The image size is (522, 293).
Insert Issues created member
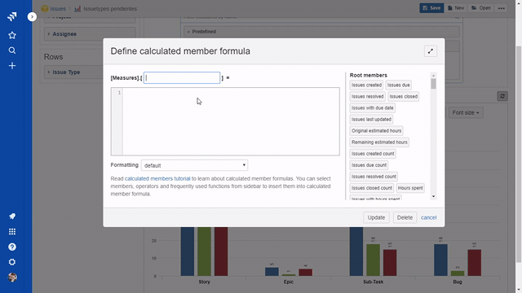click(366, 85)
